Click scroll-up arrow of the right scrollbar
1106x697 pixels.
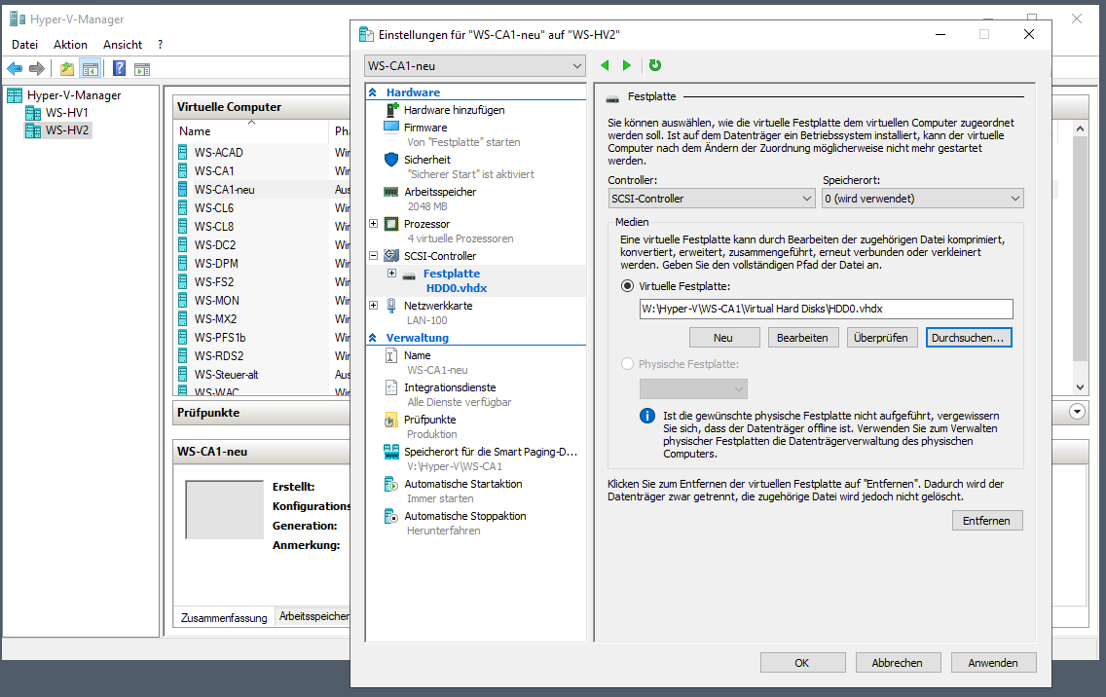1080,128
